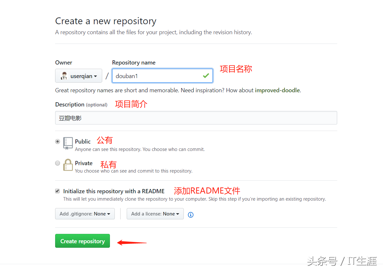Screen dimensions: 383x270
Task: Click the green checkmark in repository name field
Action: tap(206, 75)
